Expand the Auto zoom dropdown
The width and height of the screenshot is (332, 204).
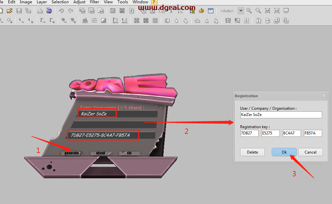tap(241, 11)
